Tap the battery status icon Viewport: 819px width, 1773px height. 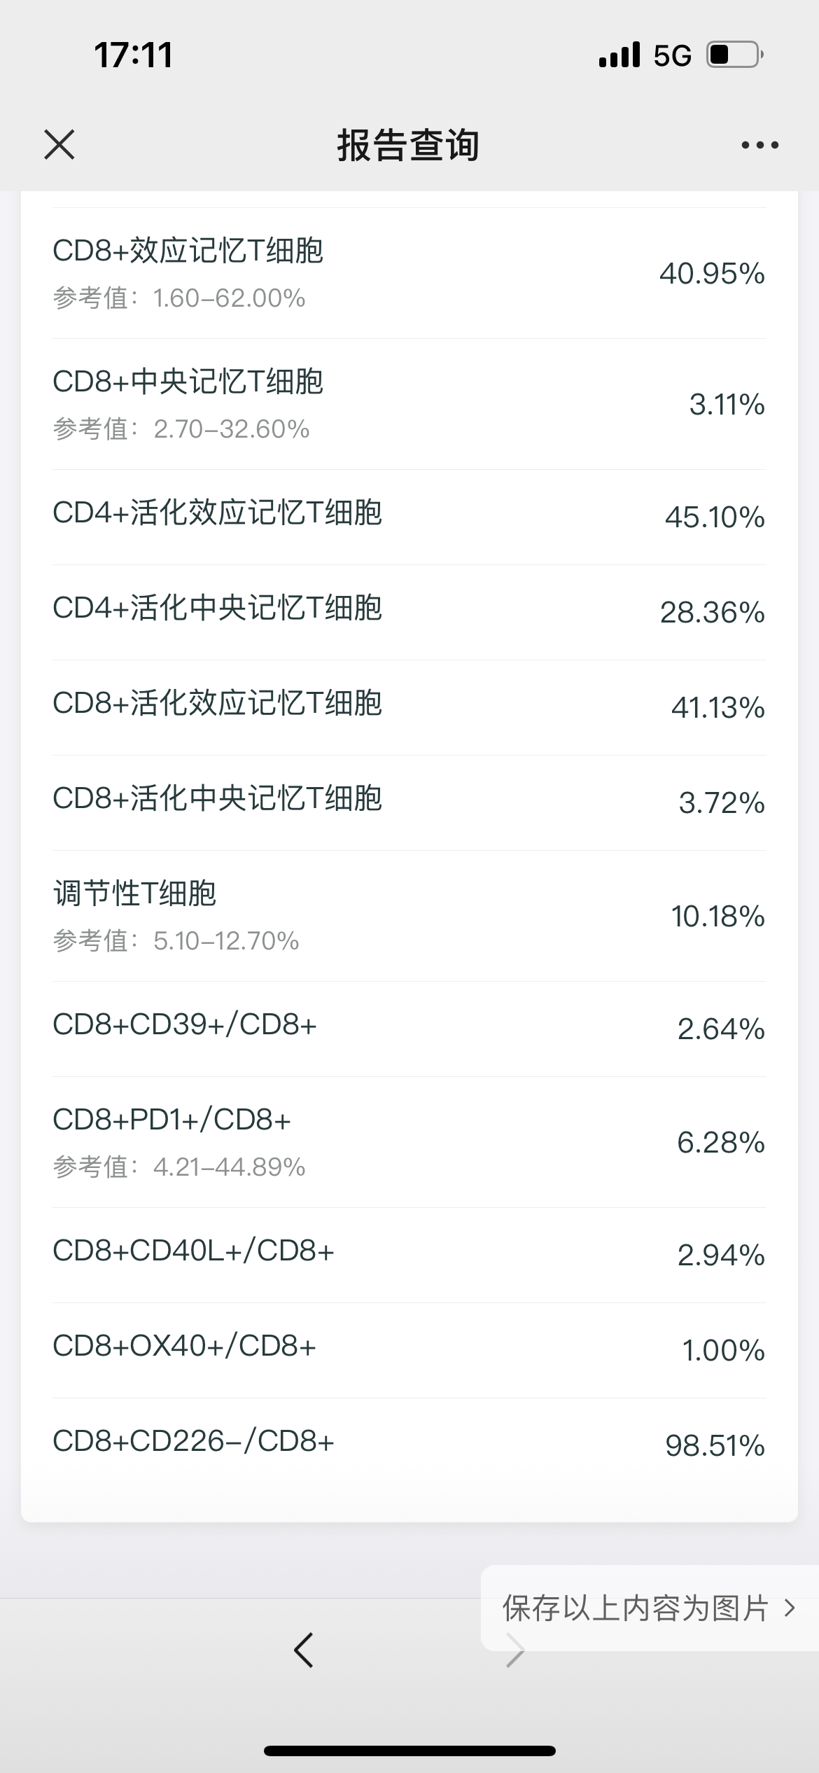735,55
